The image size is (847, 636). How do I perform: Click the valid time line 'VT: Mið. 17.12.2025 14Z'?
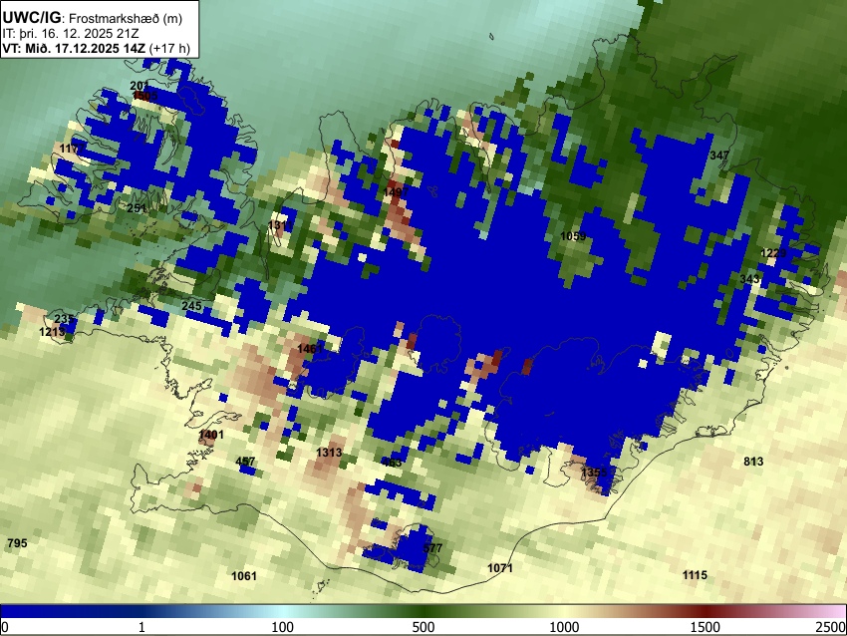coord(74,48)
